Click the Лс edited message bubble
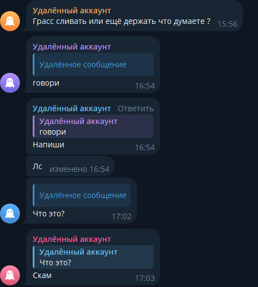The height and width of the screenshot is (287, 258). [70, 166]
